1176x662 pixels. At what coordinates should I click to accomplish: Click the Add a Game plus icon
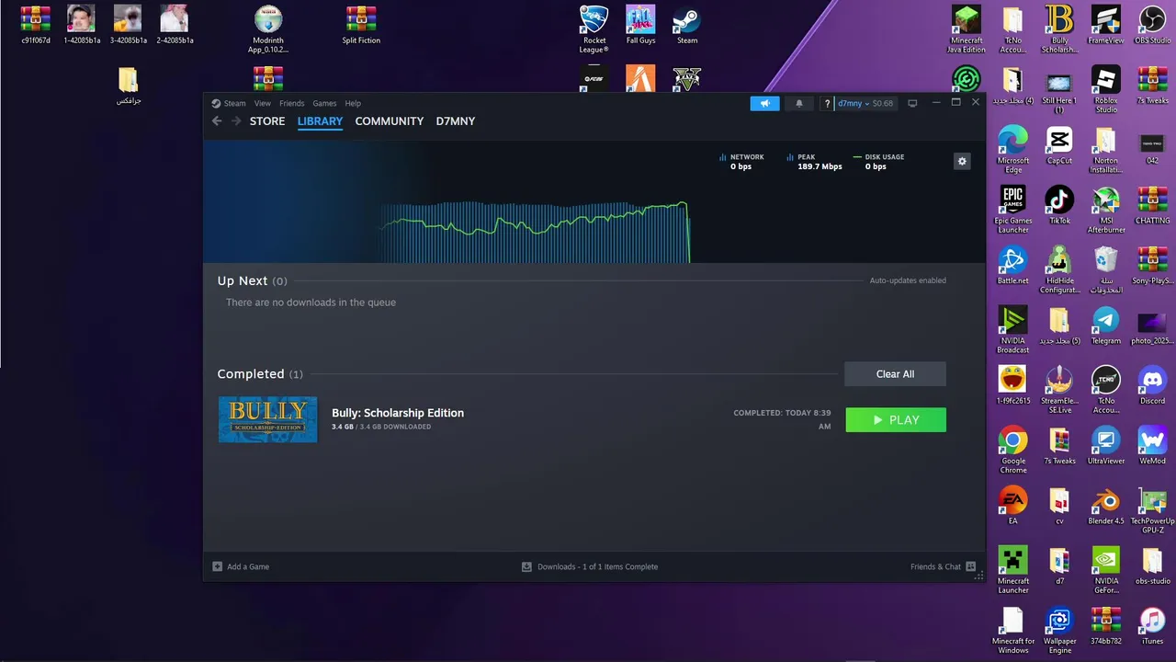(218, 566)
